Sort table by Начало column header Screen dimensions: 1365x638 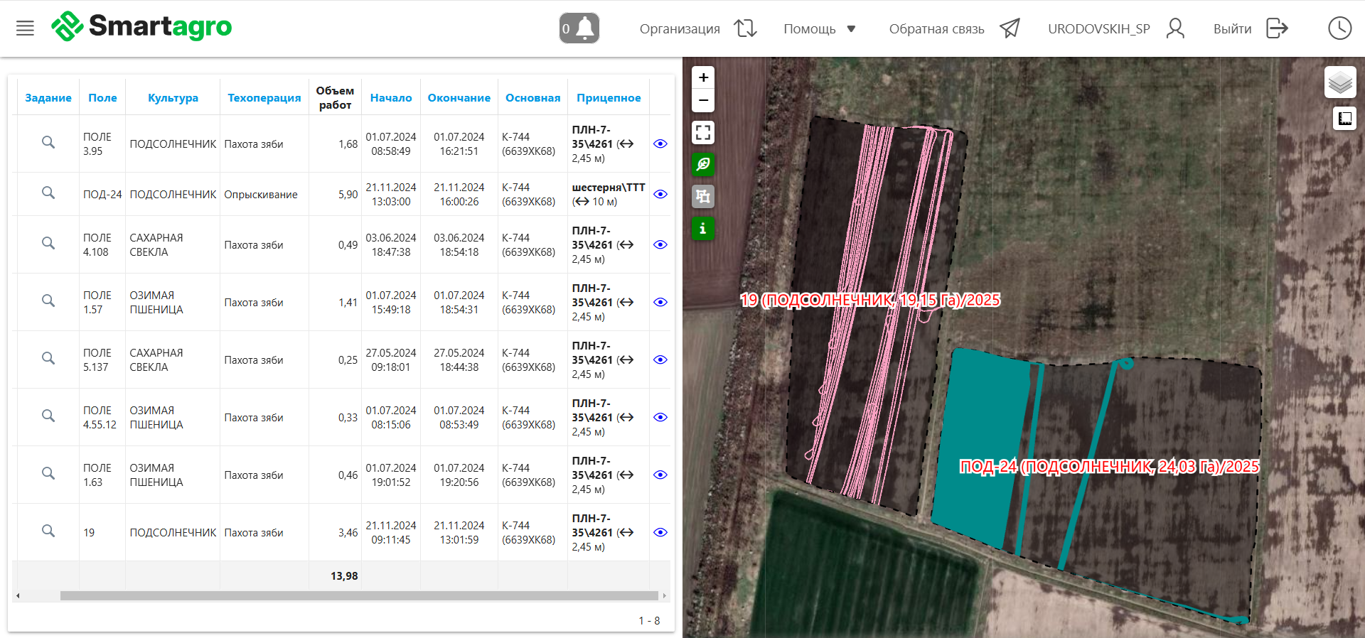click(x=390, y=98)
